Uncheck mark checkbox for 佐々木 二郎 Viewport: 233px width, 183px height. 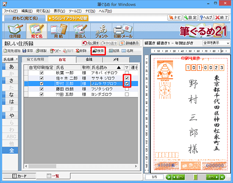click(x=127, y=78)
